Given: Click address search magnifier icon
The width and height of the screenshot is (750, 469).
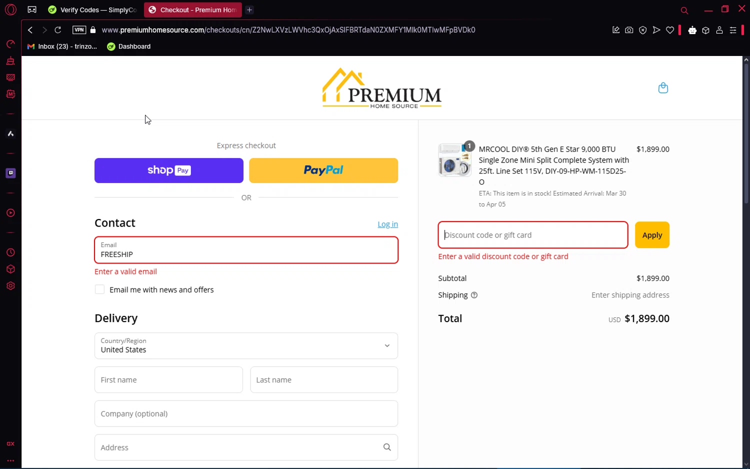Looking at the screenshot, I should click(x=387, y=447).
